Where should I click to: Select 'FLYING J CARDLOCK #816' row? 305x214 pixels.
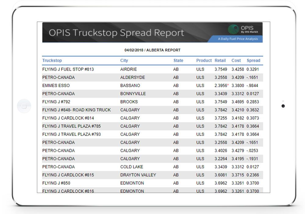[152, 190]
